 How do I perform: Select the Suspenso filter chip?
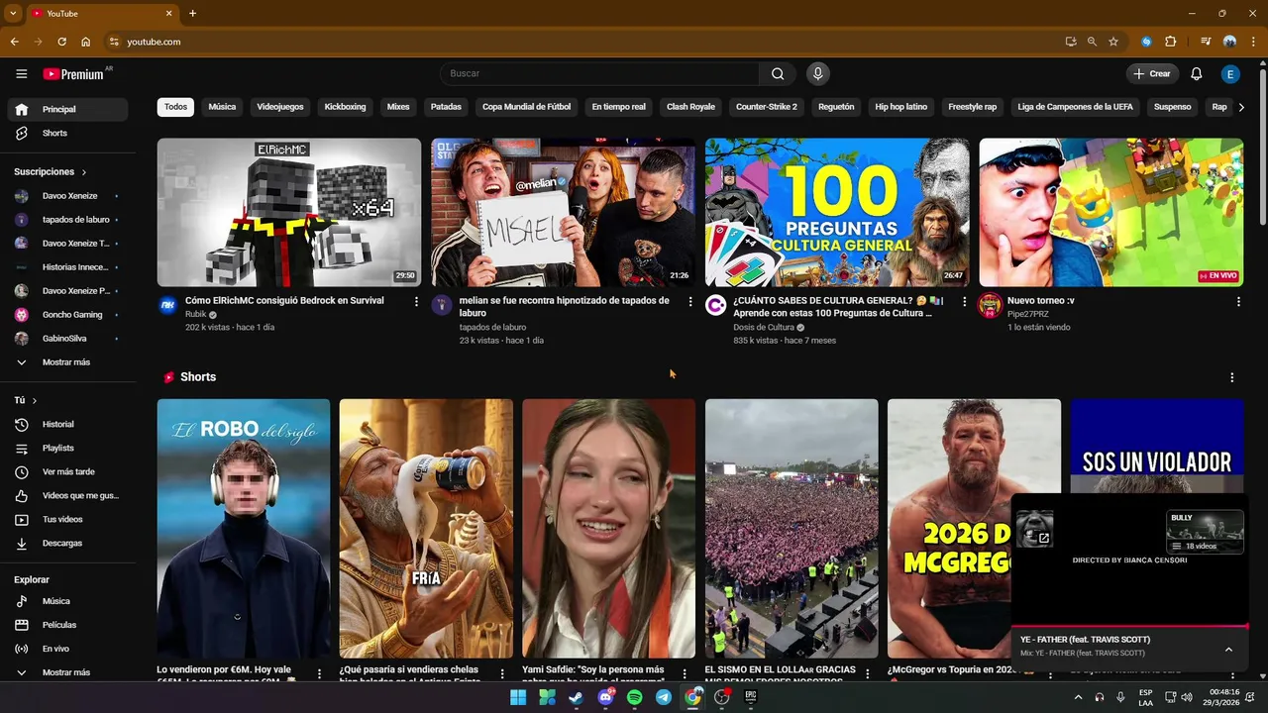tap(1173, 107)
